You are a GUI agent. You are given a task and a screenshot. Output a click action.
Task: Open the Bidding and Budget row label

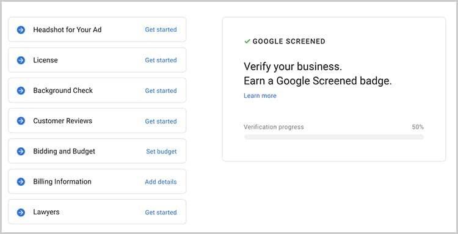[64, 152]
